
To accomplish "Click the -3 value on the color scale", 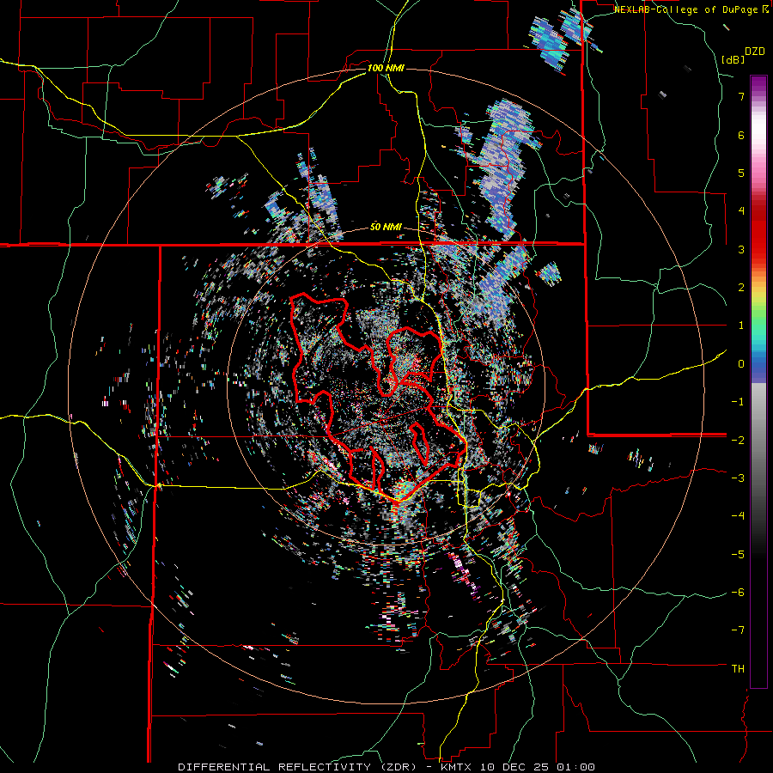I will [x=738, y=478].
